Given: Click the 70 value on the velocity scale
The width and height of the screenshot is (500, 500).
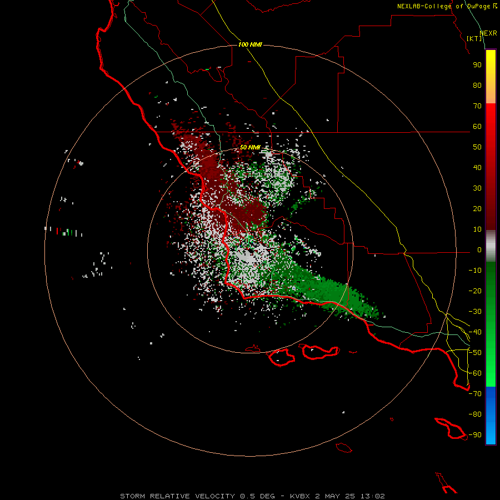Looking at the screenshot, I should (x=477, y=106).
